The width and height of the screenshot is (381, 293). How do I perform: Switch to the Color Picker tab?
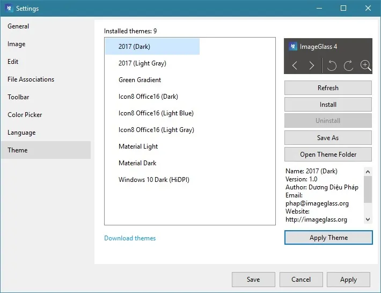coord(46,115)
